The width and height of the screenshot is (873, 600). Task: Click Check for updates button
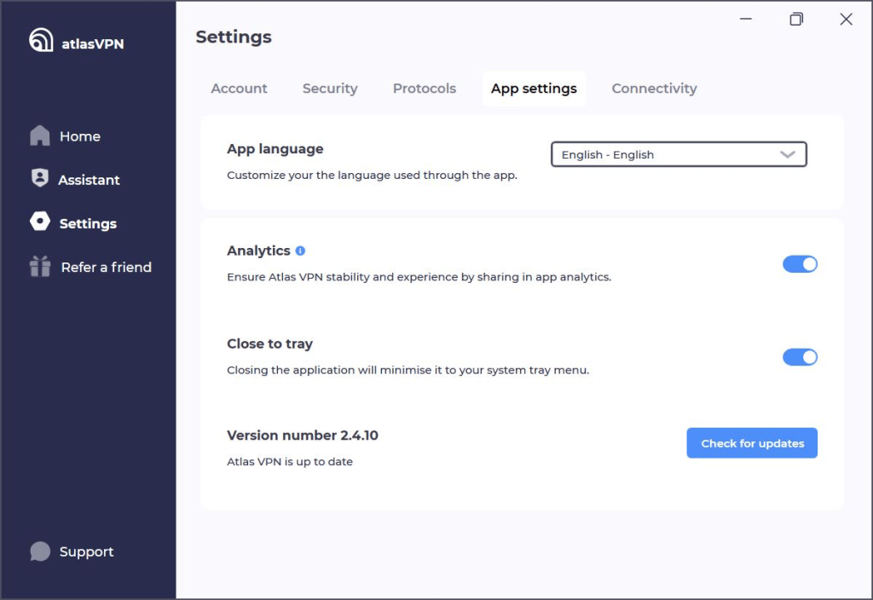tap(752, 443)
